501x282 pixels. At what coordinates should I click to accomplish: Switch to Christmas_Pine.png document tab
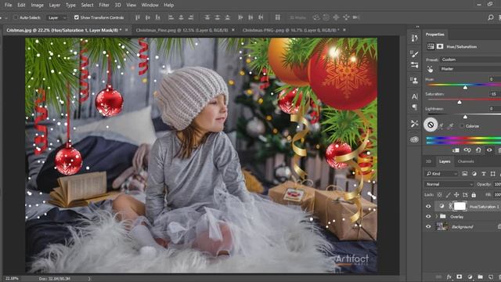click(182, 30)
